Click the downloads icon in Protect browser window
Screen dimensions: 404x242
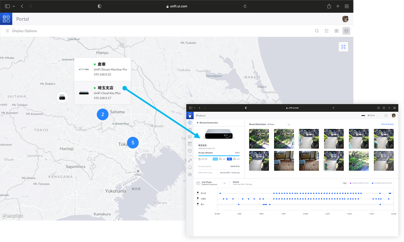click(379, 108)
